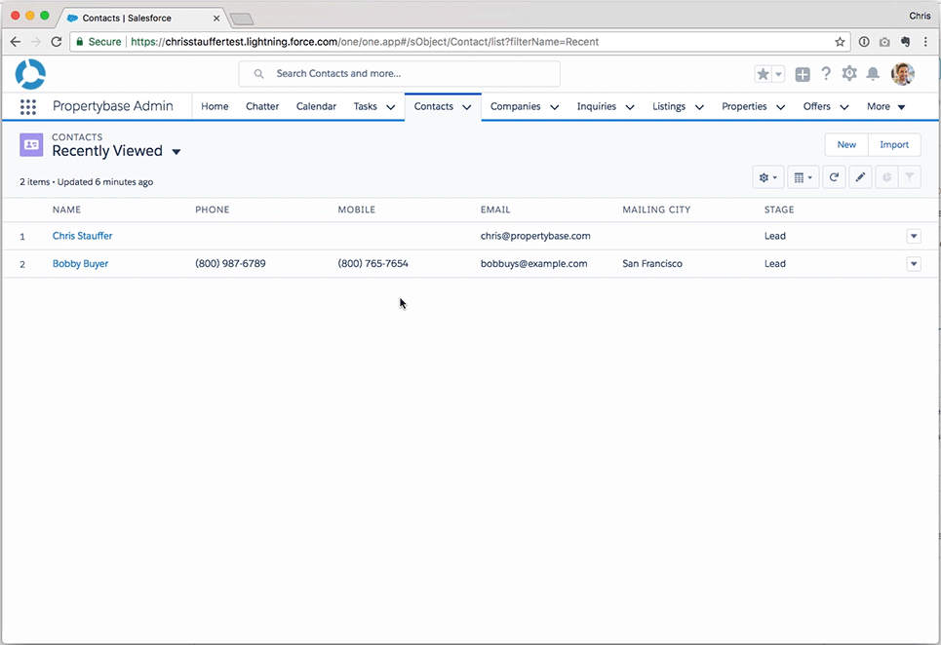Expand the Inquiries tab dropdown chevron
The width and height of the screenshot is (941, 645).
pyautogui.click(x=630, y=107)
